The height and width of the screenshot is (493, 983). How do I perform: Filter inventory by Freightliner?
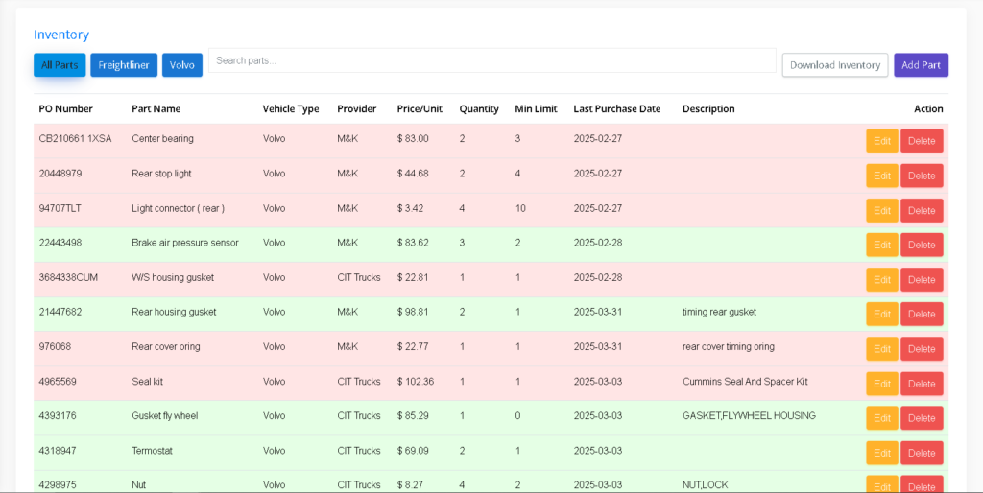(124, 65)
